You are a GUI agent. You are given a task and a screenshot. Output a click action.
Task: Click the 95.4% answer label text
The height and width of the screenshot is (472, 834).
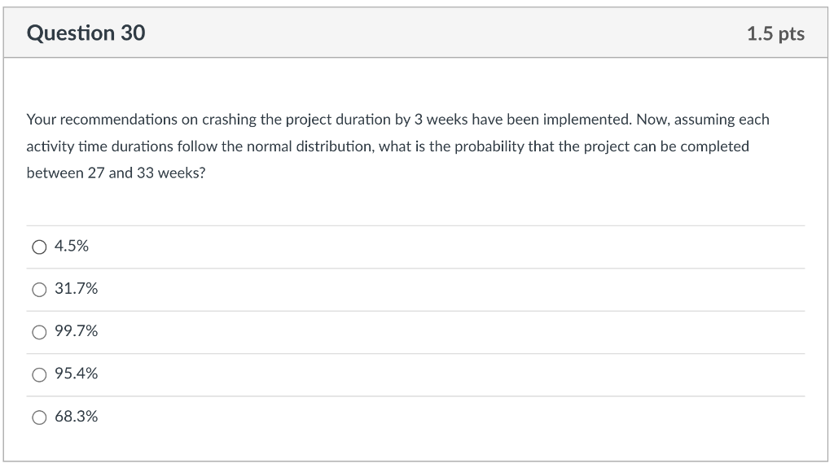click(x=76, y=374)
